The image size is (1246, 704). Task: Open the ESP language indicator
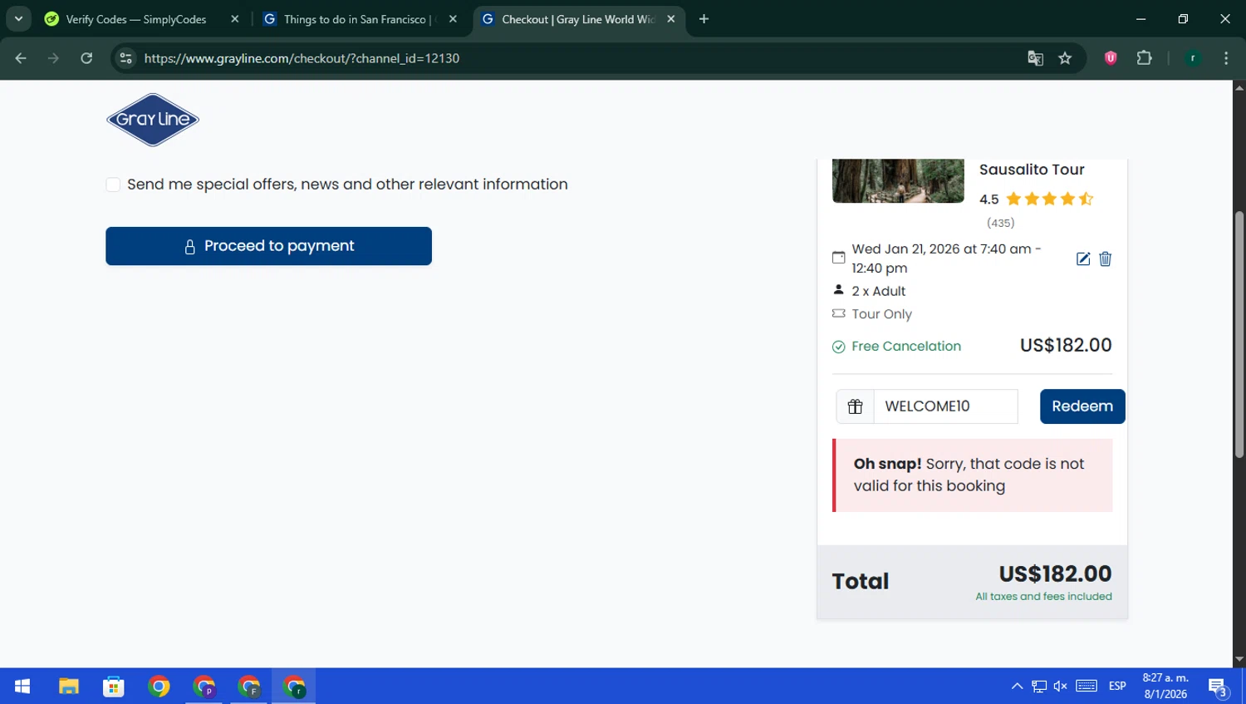(x=1117, y=686)
